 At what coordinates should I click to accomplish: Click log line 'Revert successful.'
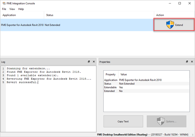pos(22,82)
